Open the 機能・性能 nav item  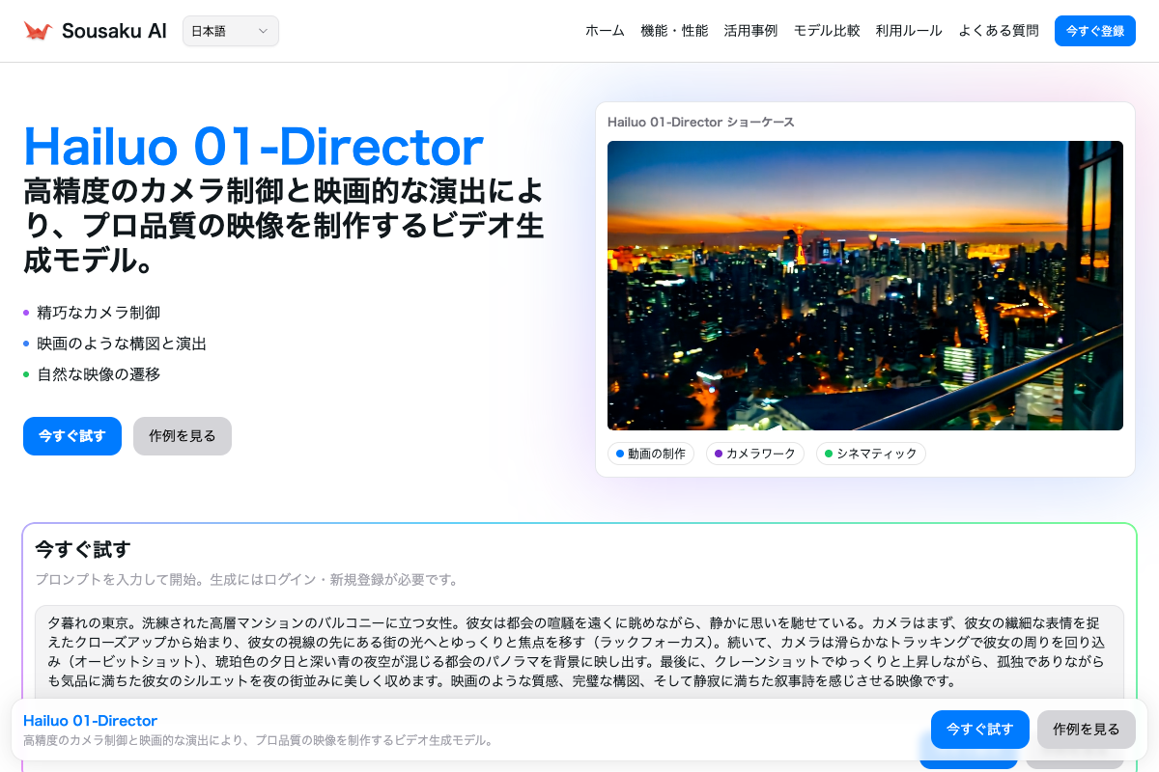674,31
